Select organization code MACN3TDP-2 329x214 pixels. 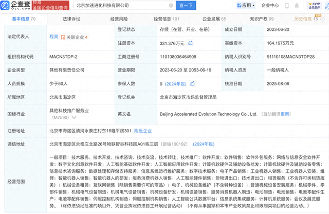(63, 57)
